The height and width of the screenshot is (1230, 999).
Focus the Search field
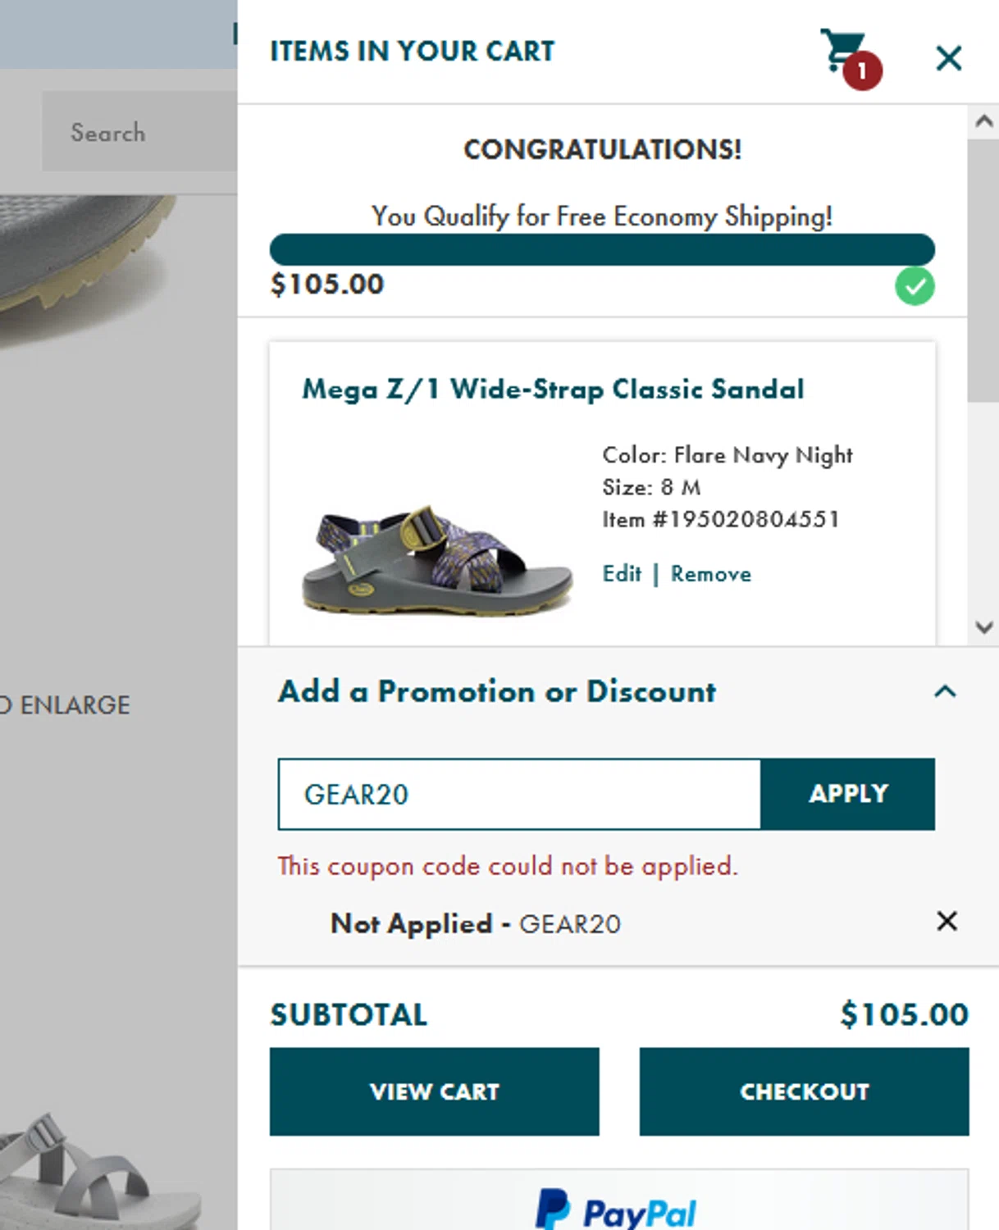(x=139, y=132)
